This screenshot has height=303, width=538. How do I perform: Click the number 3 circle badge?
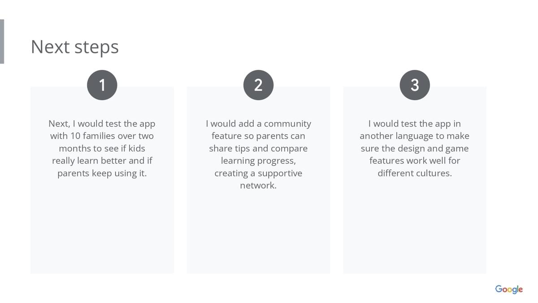[415, 85]
